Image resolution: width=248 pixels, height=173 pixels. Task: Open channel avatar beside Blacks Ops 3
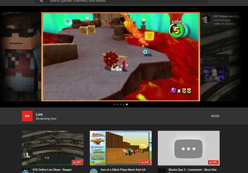click(162, 171)
